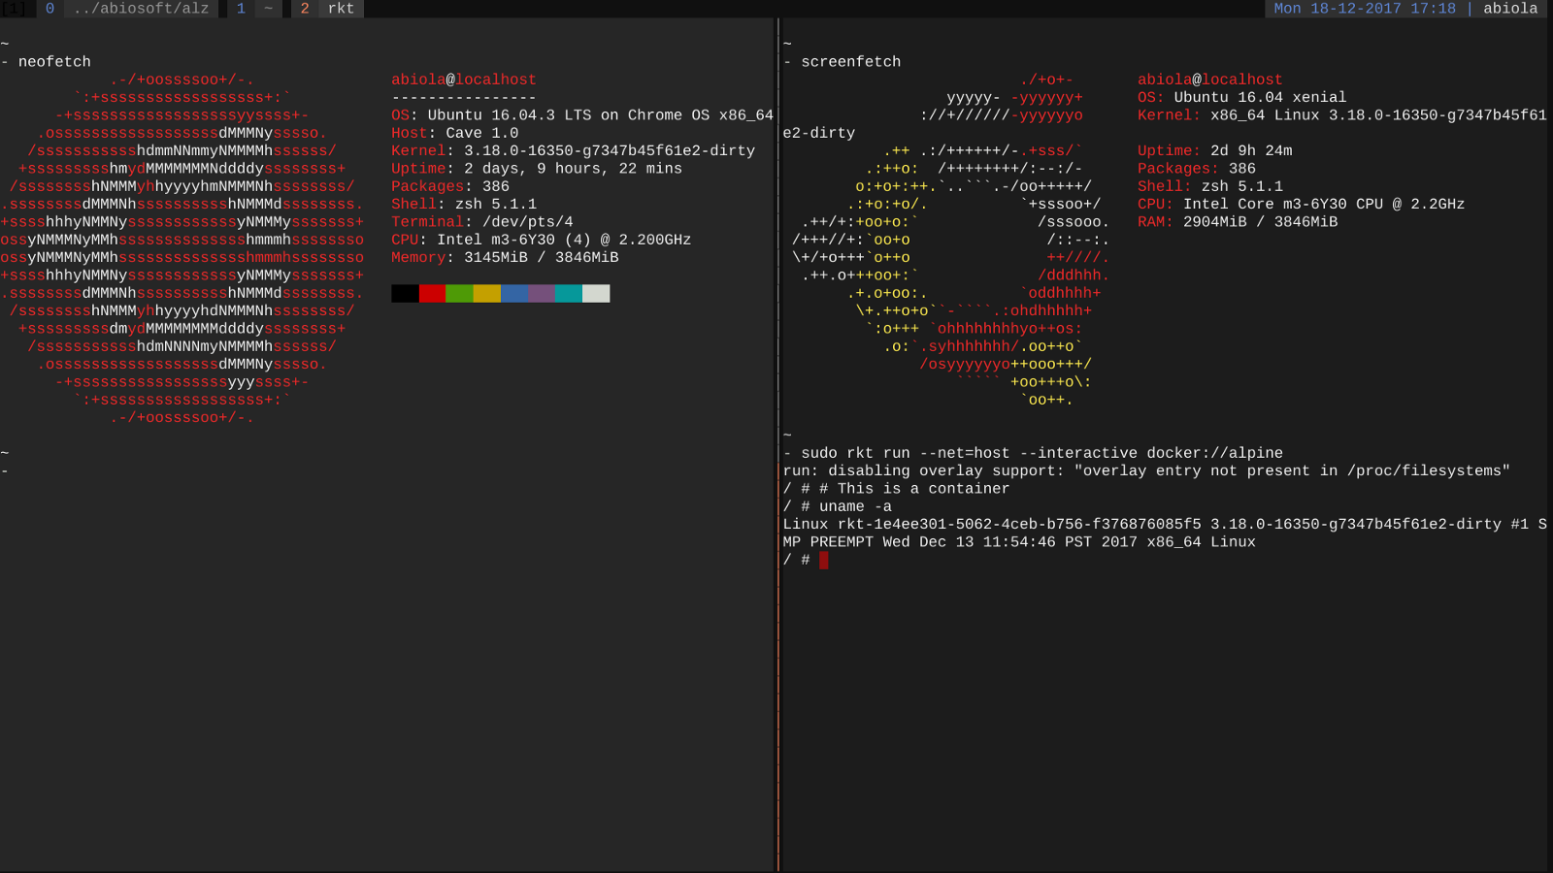Screen dimensions: 1553x873
Task: Click neofetch OS line "Ubuntu 16.04.3 LTS on Chrome OS"
Action: [582, 115]
